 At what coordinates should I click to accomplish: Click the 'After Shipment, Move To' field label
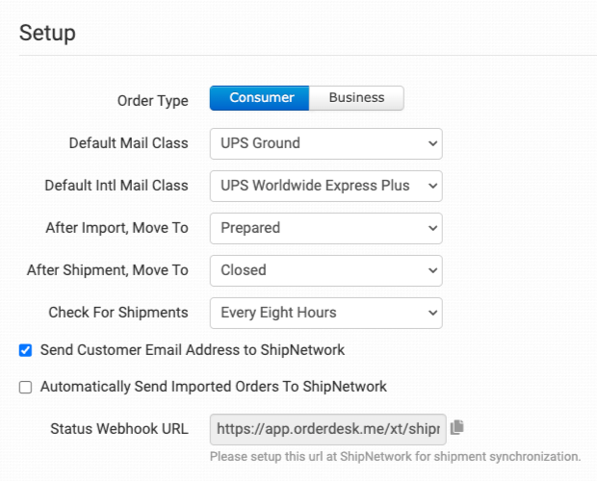coord(108,270)
